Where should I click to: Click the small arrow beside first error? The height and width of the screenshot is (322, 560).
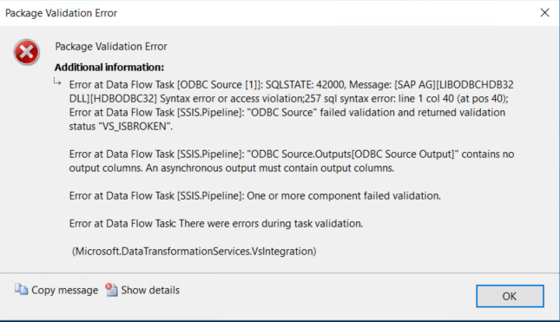point(57,82)
